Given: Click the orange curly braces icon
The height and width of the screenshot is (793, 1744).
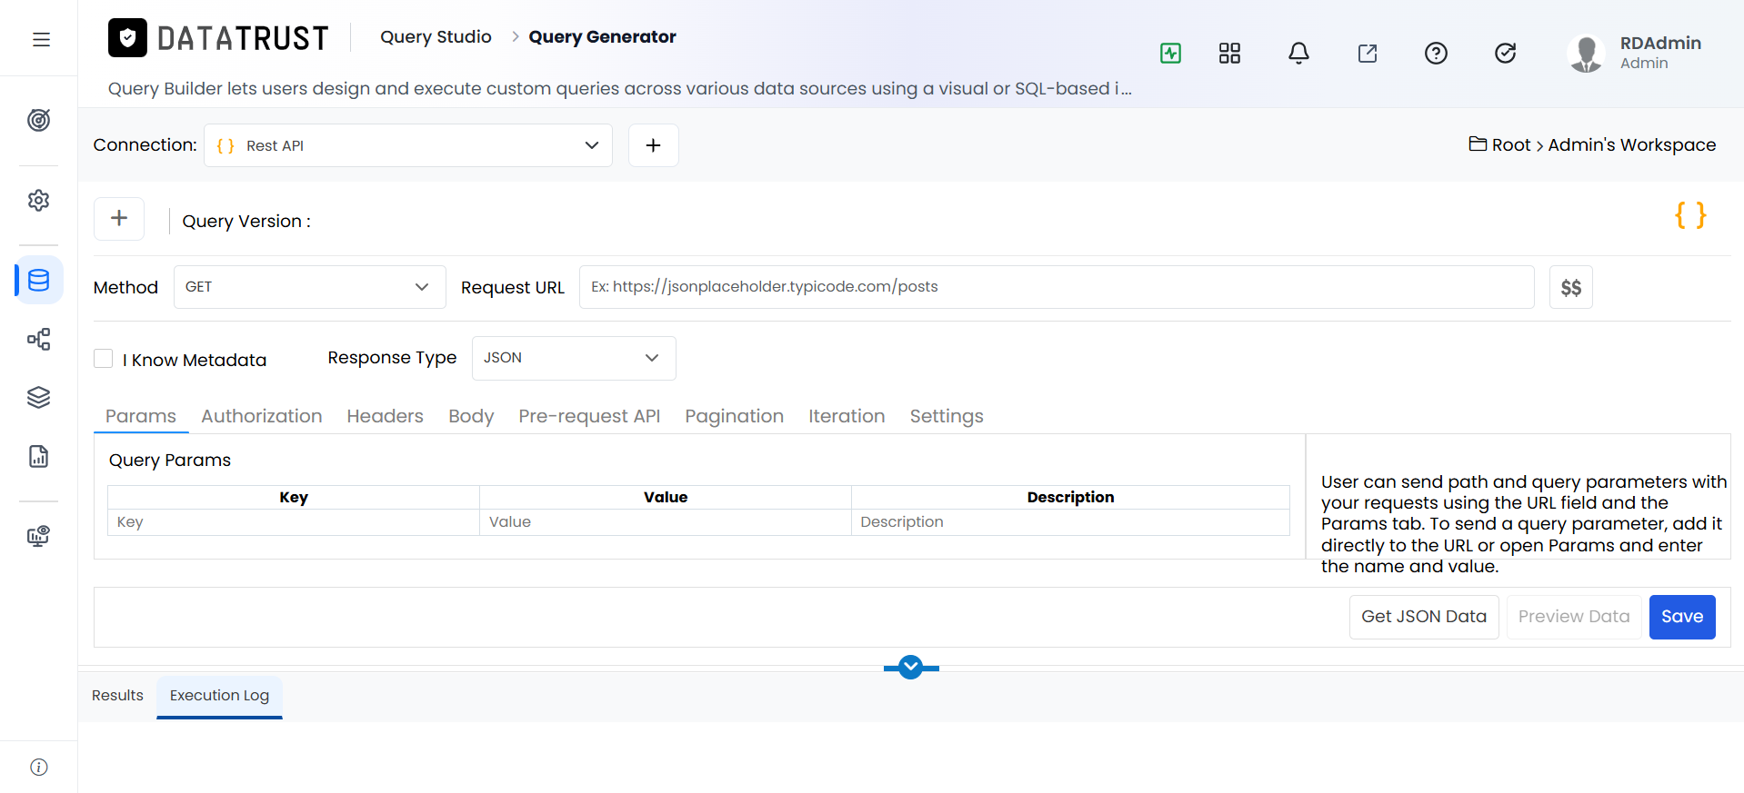Looking at the screenshot, I should point(1690,215).
